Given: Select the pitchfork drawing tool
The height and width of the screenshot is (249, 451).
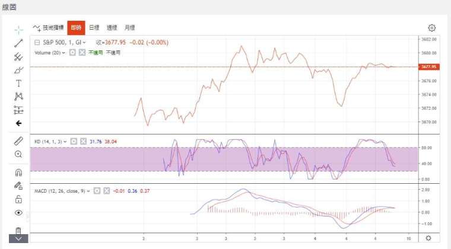Looking at the screenshot, I should tap(19, 56).
